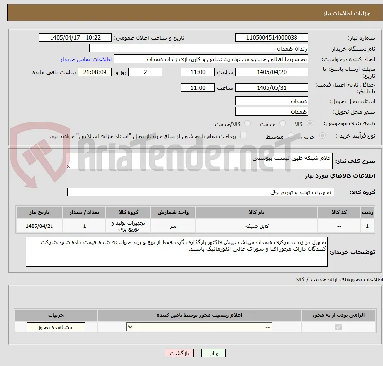Click the نام کالا column header
Viewport: 383px width, 366px height.
click(257, 212)
